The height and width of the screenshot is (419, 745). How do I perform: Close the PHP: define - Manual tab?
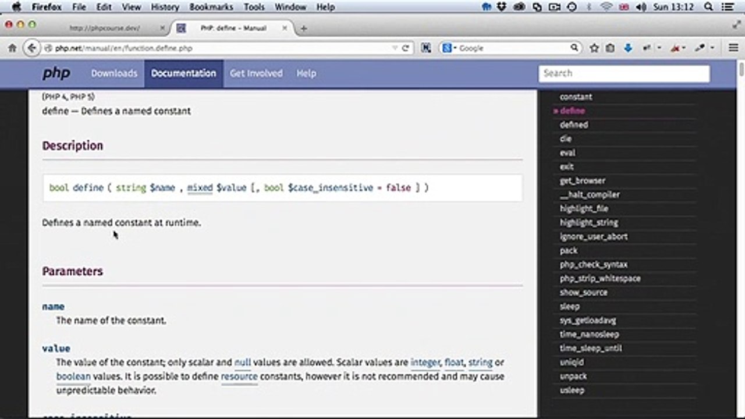(285, 28)
